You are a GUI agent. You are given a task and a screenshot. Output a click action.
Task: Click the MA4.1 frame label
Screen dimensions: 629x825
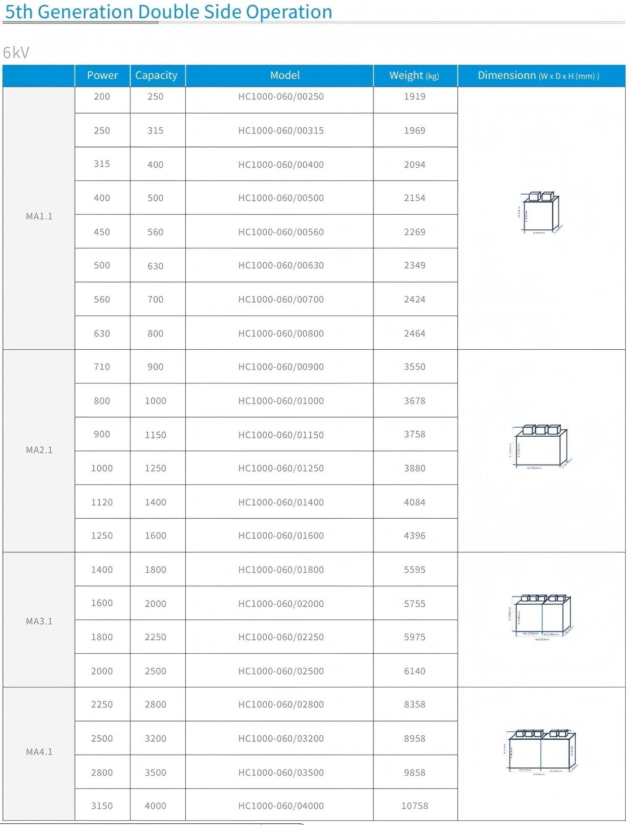click(39, 752)
